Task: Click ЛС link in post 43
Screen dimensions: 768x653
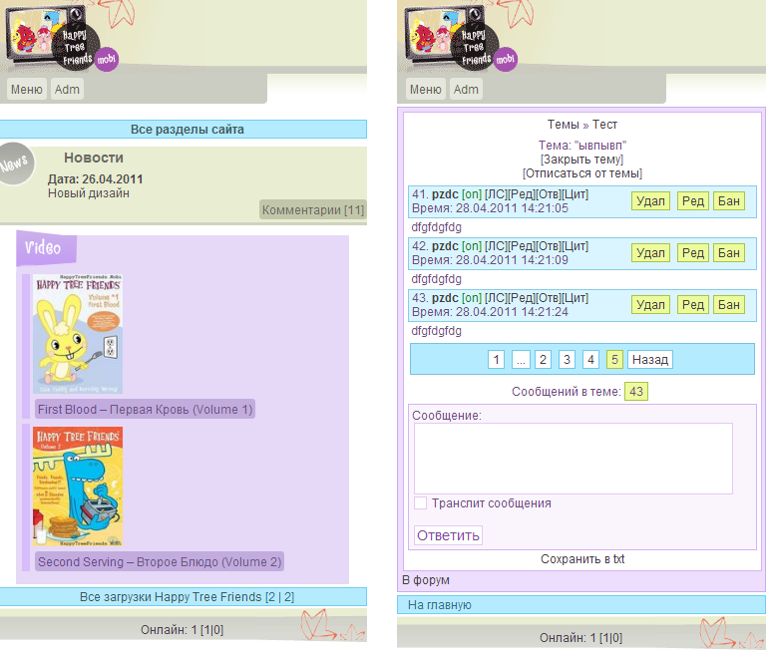Action: (496, 298)
